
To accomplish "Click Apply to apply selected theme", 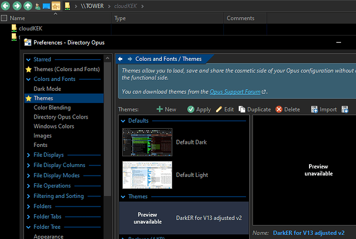I will (x=199, y=109).
